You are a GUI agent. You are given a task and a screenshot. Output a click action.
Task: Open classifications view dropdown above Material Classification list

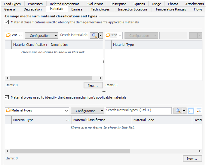14,35
